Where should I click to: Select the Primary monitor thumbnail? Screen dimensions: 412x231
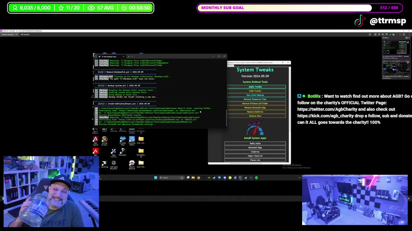tap(396, 48)
